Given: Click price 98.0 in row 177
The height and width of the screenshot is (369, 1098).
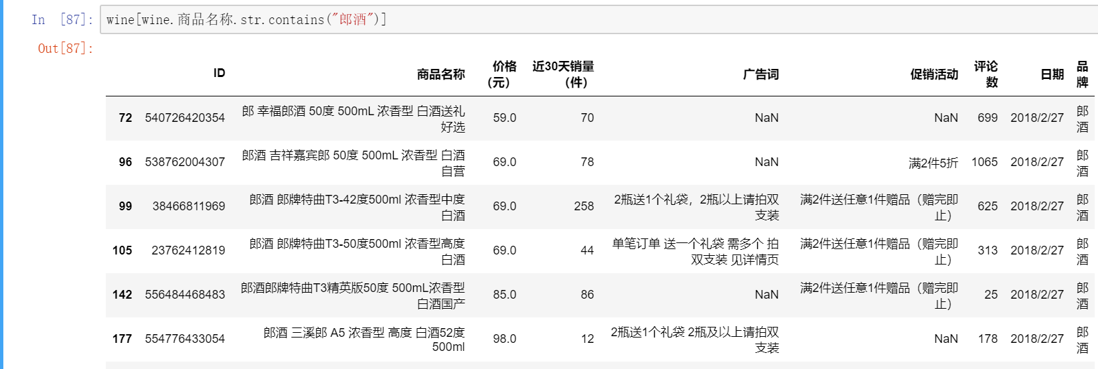Looking at the screenshot, I should pyautogui.click(x=504, y=339).
